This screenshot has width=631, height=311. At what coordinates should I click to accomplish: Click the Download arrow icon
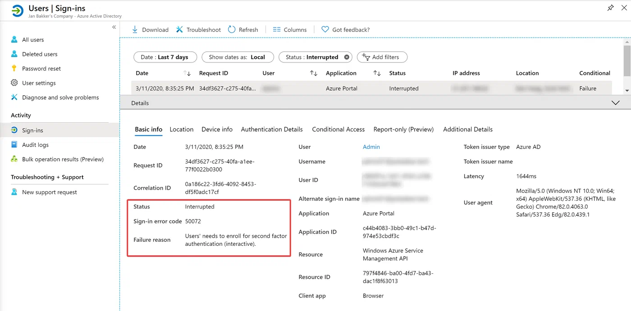pos(135,30)
